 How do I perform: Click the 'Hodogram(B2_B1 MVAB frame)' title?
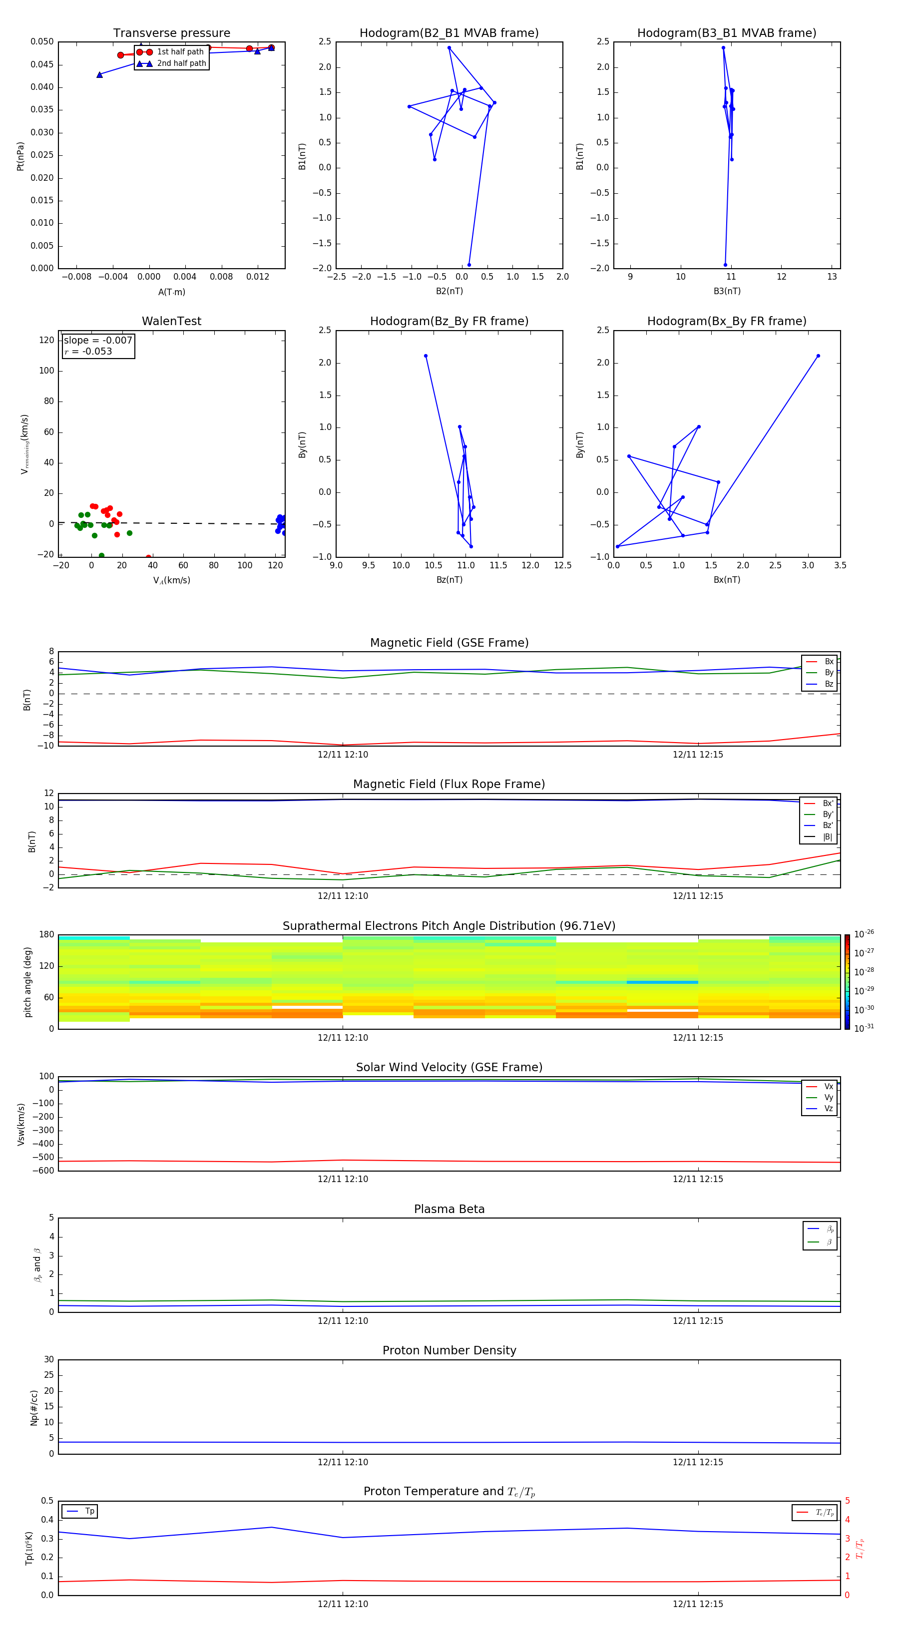click(449, 33)
